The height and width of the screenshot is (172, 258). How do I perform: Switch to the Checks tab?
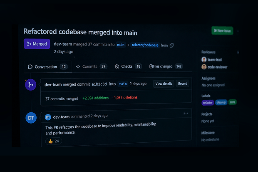pos(129,66)
